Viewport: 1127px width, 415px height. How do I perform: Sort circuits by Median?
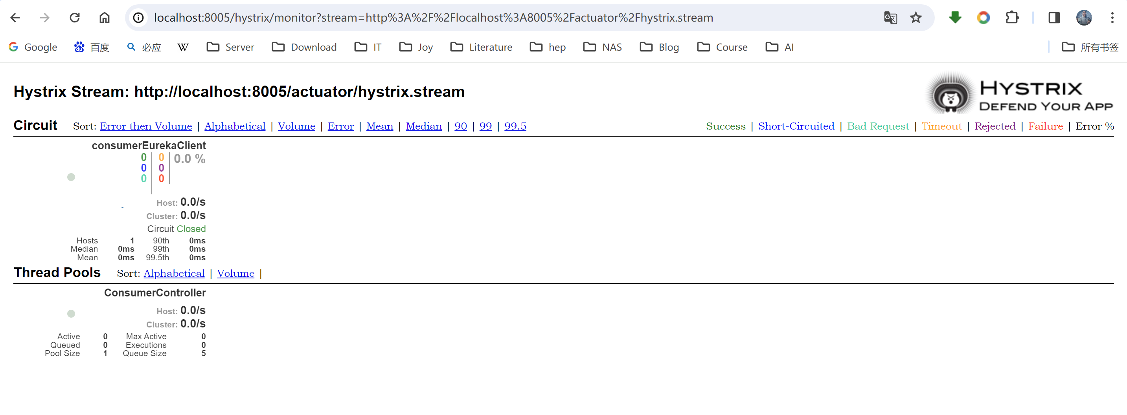click(424, 126)
